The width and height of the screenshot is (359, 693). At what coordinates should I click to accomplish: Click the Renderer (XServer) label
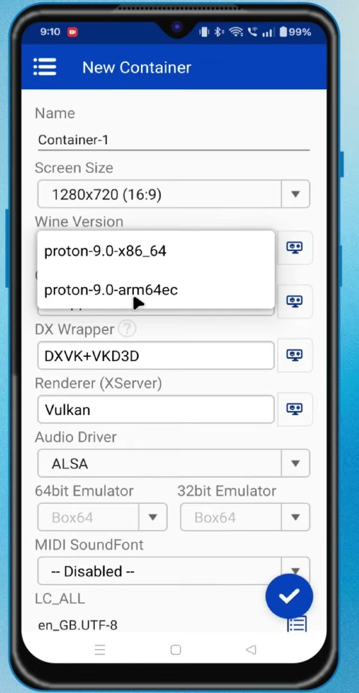(98, 383)
